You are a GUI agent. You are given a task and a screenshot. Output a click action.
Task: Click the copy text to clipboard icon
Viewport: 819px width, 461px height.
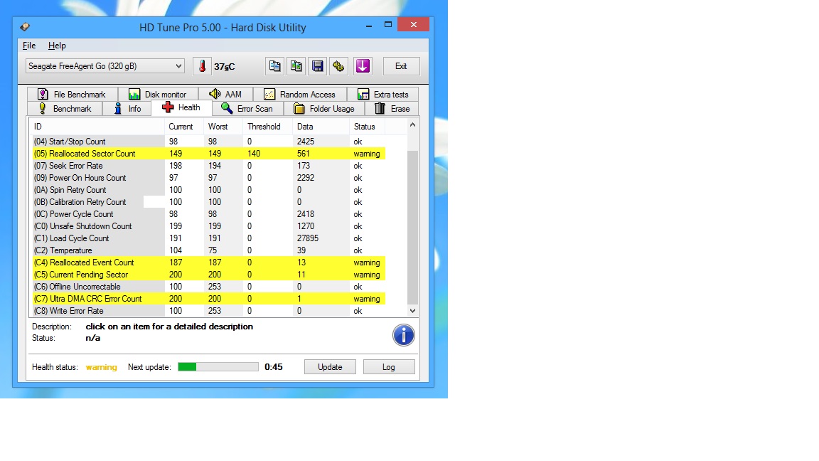[274, 66]
